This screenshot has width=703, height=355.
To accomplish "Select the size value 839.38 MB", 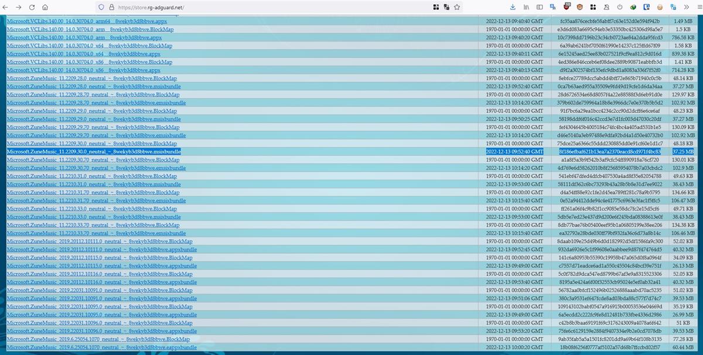I will tap(683, 54).
